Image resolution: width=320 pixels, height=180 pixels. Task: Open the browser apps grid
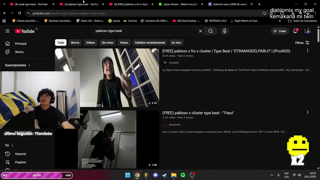tap(4, 21)
